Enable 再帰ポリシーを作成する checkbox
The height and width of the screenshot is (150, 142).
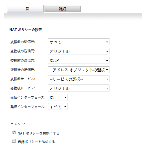14,141
